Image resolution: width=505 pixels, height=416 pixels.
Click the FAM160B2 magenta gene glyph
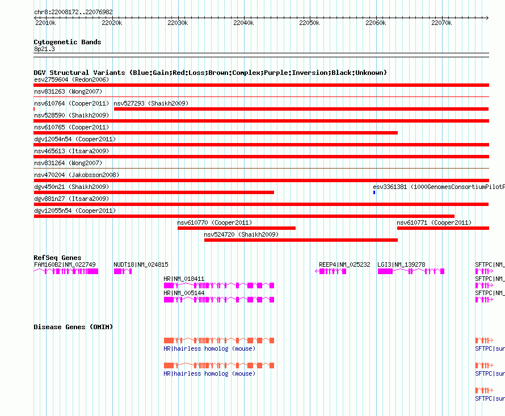[66, 271]
